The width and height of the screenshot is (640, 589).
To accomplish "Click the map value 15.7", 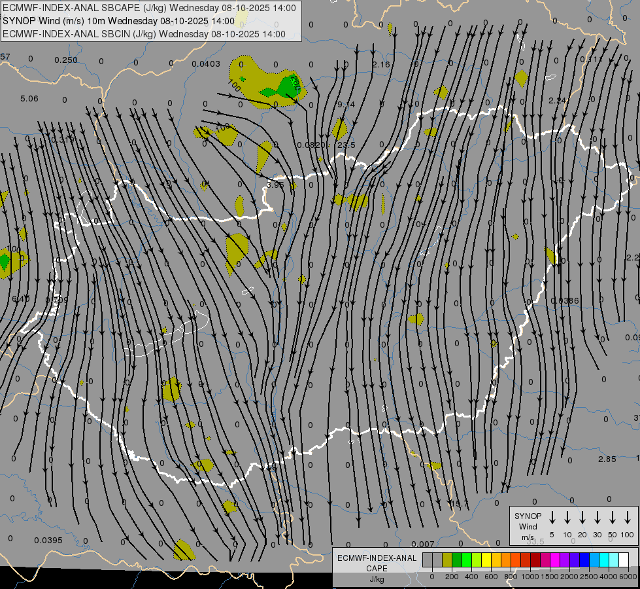I will click(460, 504).
